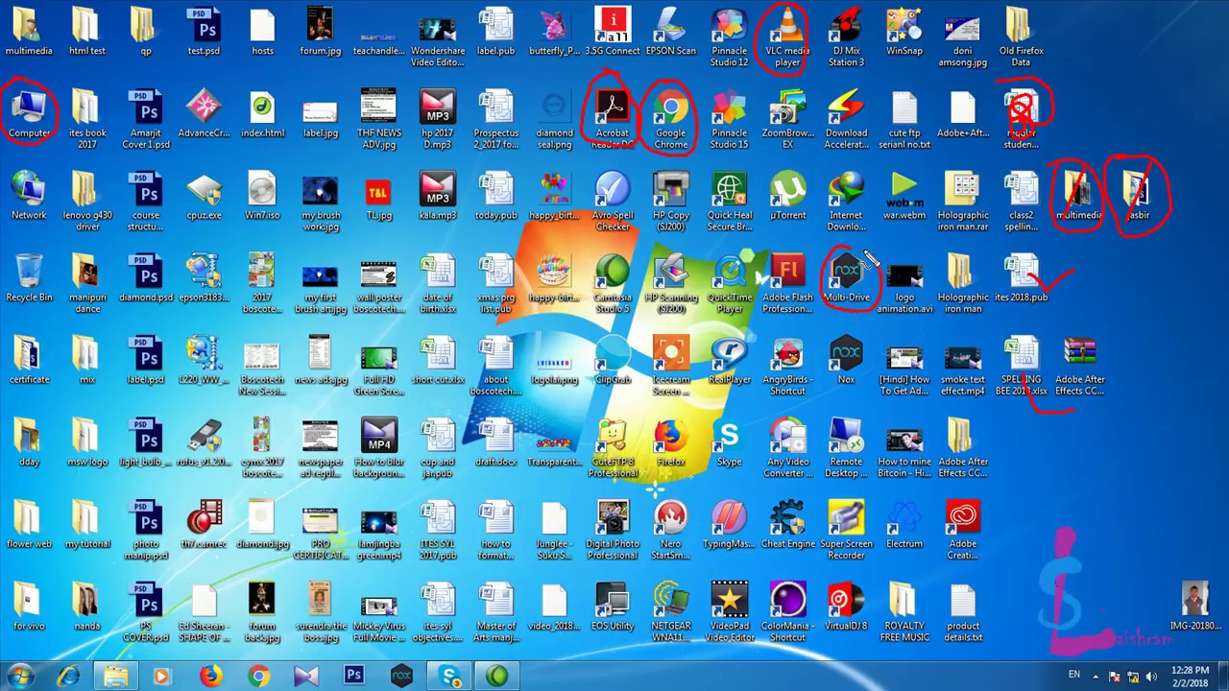
Task: Open Avro Spell Checker
Action: 613,202
